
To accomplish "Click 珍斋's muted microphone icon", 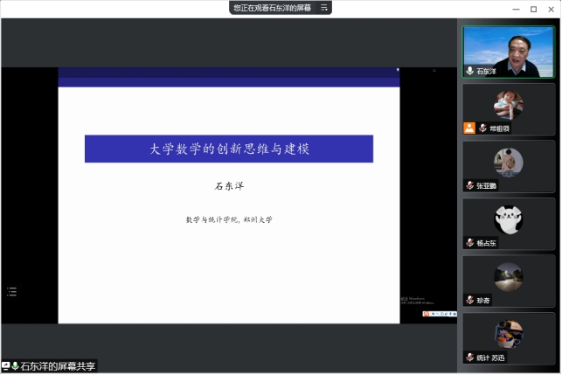I will (x=469, y=300).
